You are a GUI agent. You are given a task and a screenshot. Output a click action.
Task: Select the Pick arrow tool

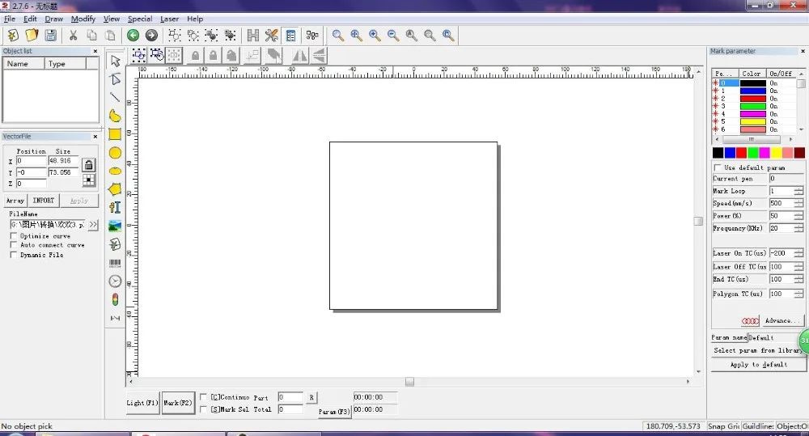click(x=115, y=61)
